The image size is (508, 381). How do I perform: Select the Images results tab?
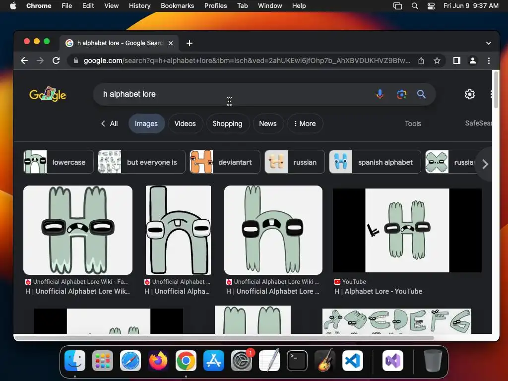tap(146, 124)
